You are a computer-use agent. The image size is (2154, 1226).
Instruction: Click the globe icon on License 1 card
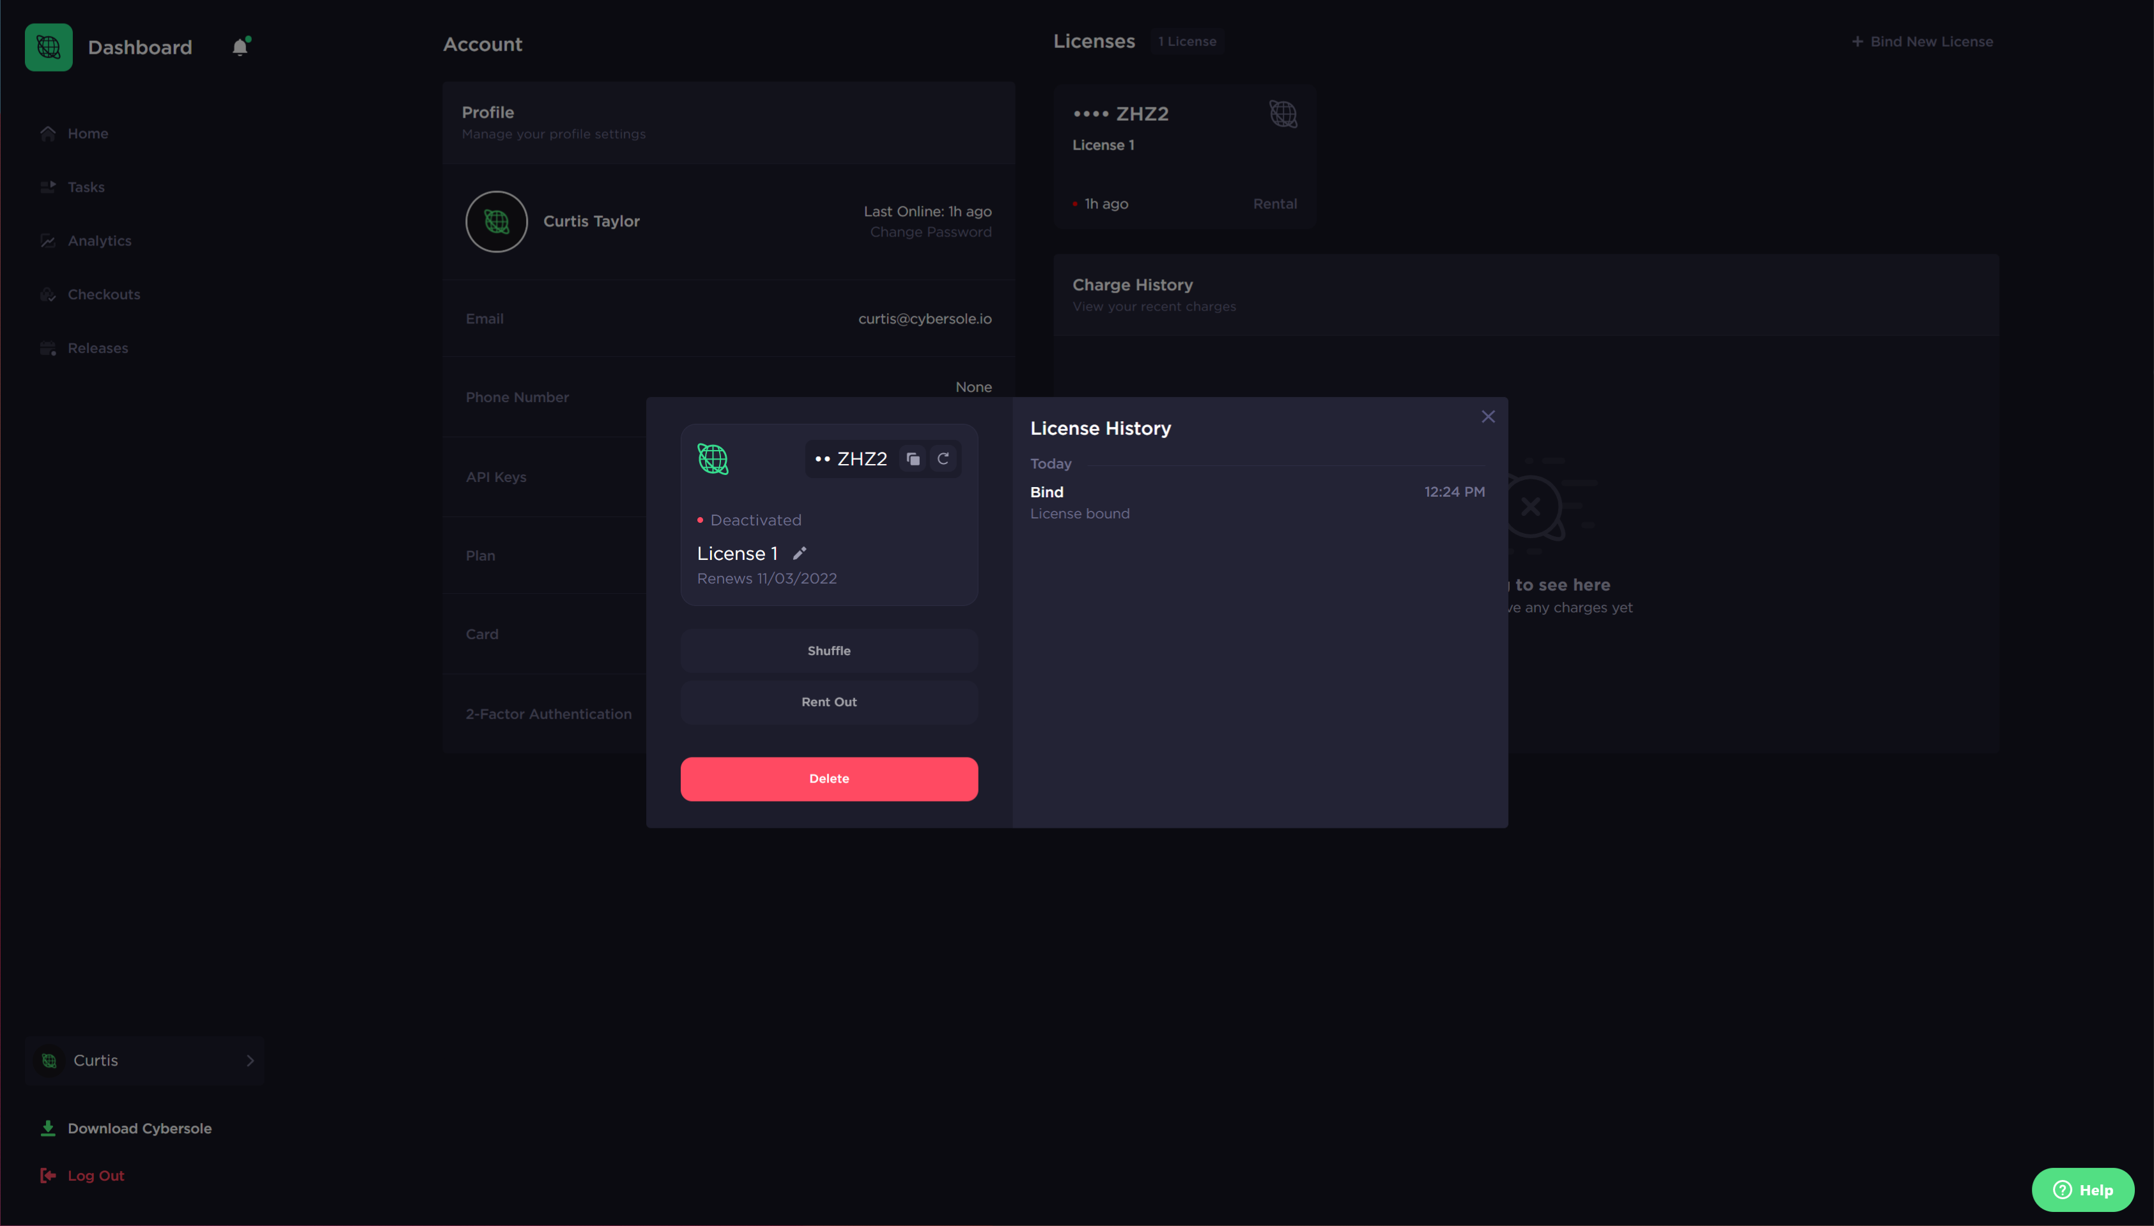(x=1283, y=114)
